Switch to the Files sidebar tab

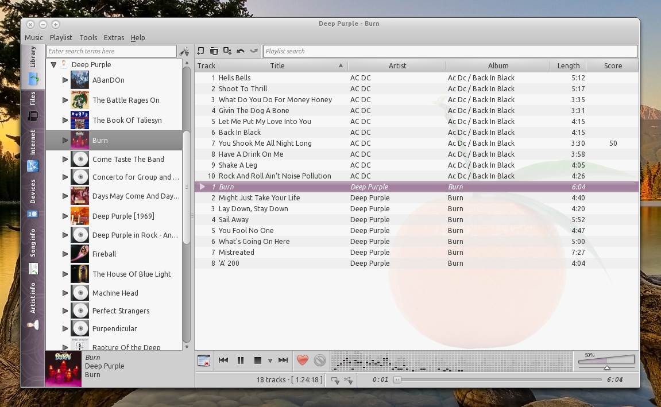(33, 107)
